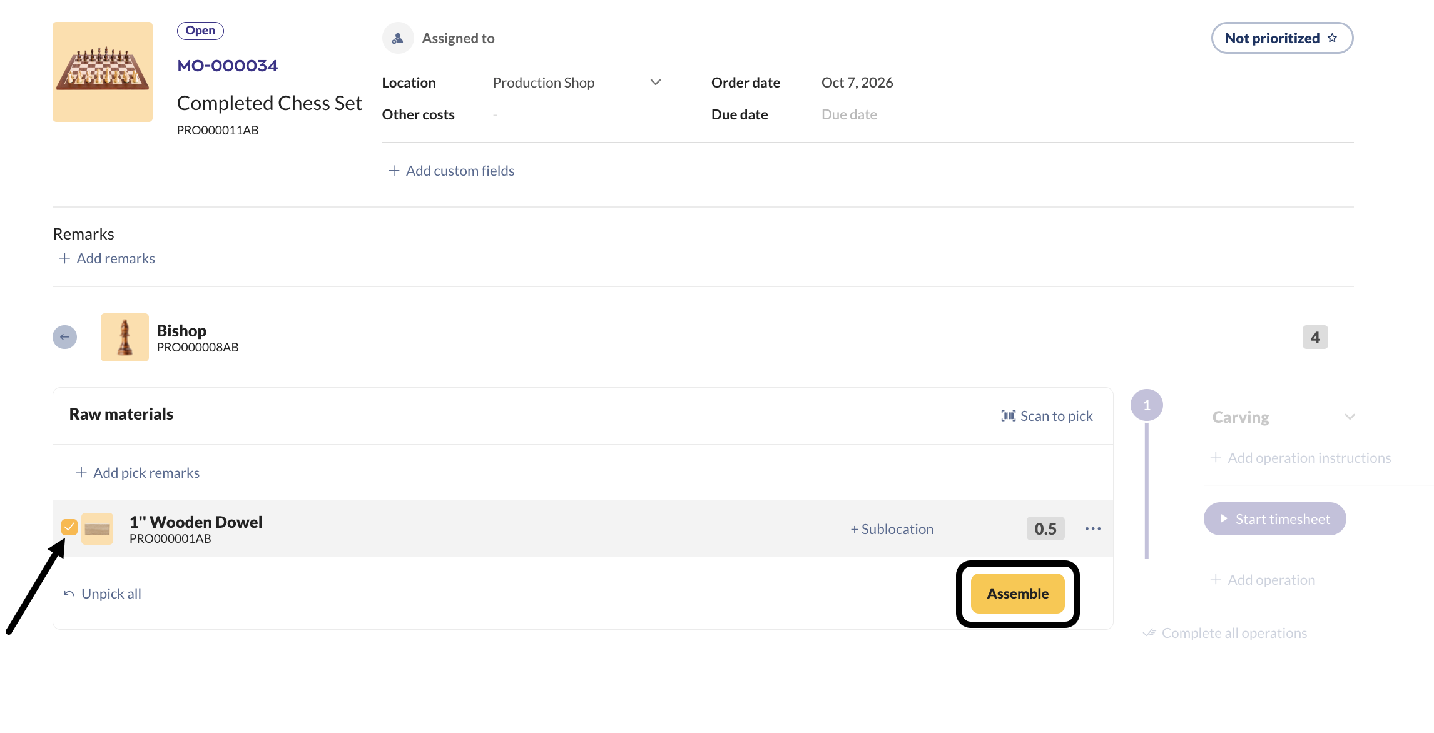Click the Assigned to person icon

pyautogui.click(x=398, y=38)
